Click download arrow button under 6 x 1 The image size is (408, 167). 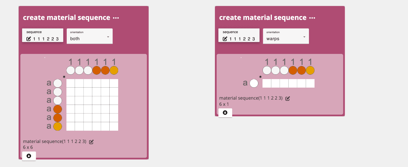pyautogui.click(x=225, y=113)
